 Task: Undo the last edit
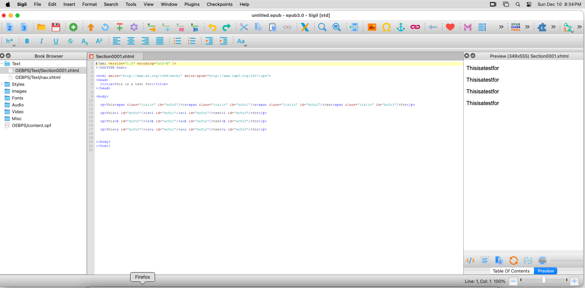pyautogui.click(x=212, y=27)
